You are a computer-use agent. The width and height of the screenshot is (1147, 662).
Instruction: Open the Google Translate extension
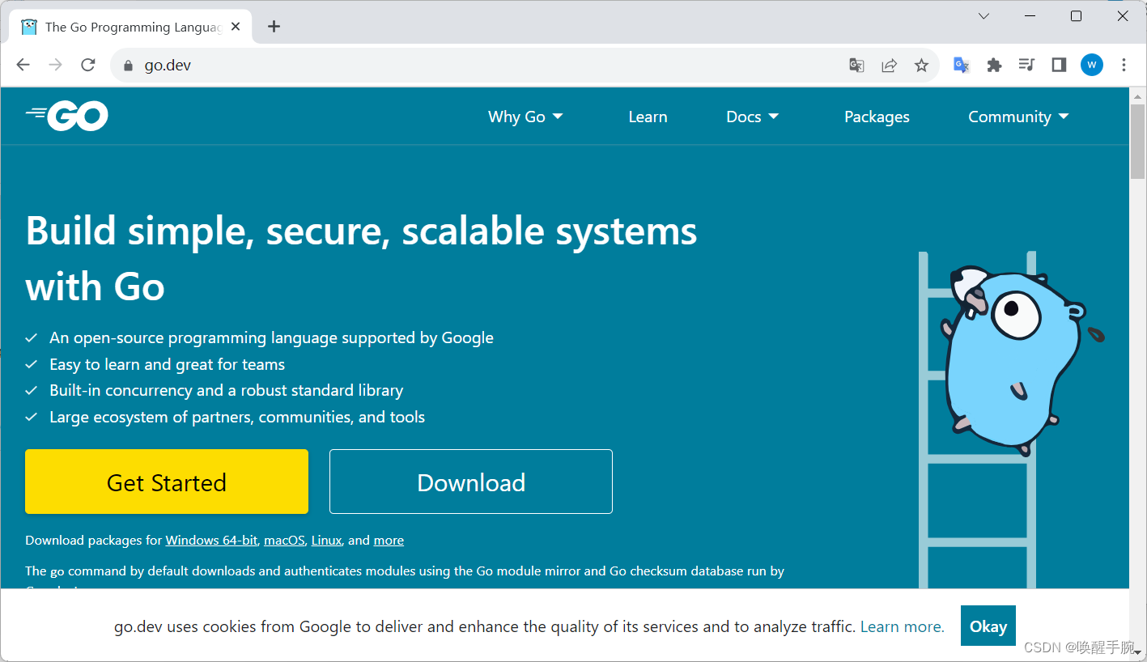(x=962, y=66)
